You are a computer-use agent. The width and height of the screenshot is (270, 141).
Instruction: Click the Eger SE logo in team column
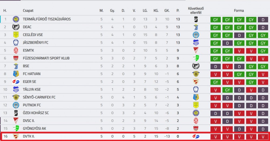[16, 82]
